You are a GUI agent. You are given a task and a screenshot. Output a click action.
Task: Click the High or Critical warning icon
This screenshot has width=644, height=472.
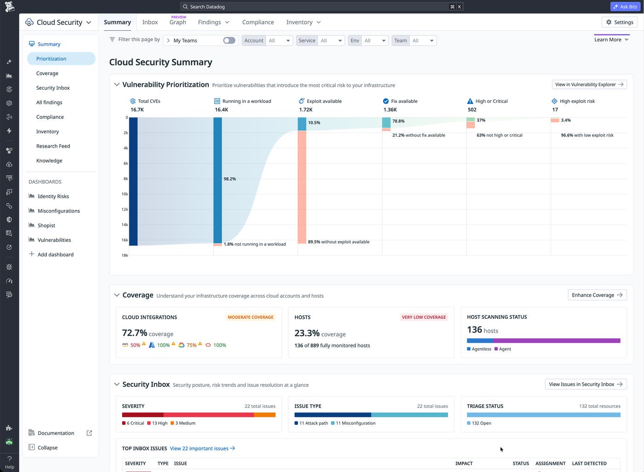pos(470,101)
